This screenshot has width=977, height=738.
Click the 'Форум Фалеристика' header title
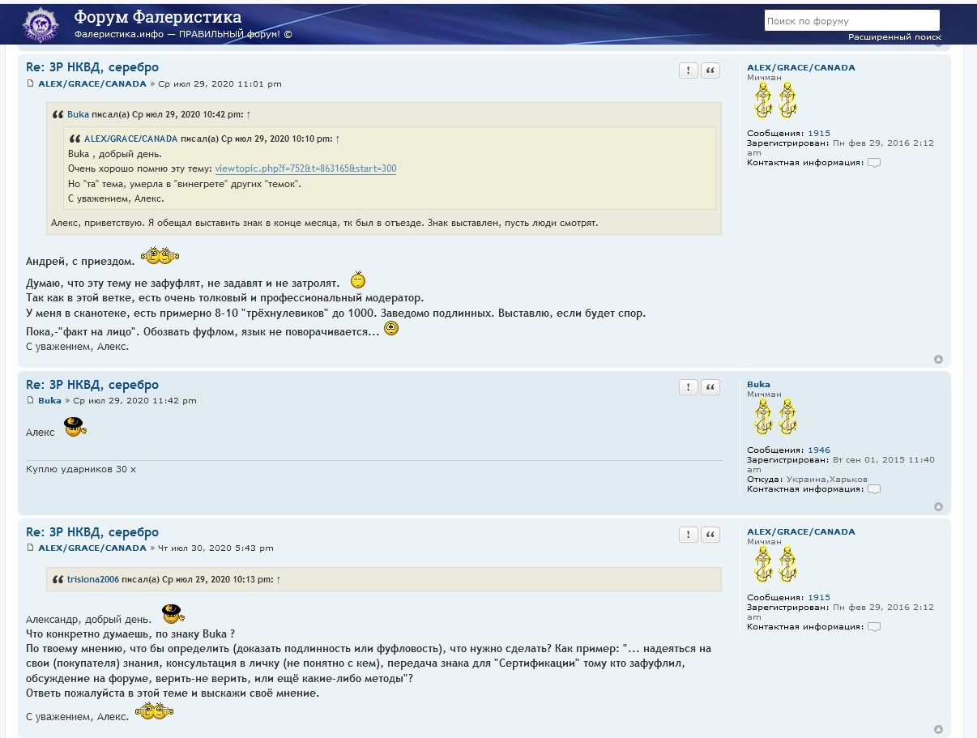point(157,17)
